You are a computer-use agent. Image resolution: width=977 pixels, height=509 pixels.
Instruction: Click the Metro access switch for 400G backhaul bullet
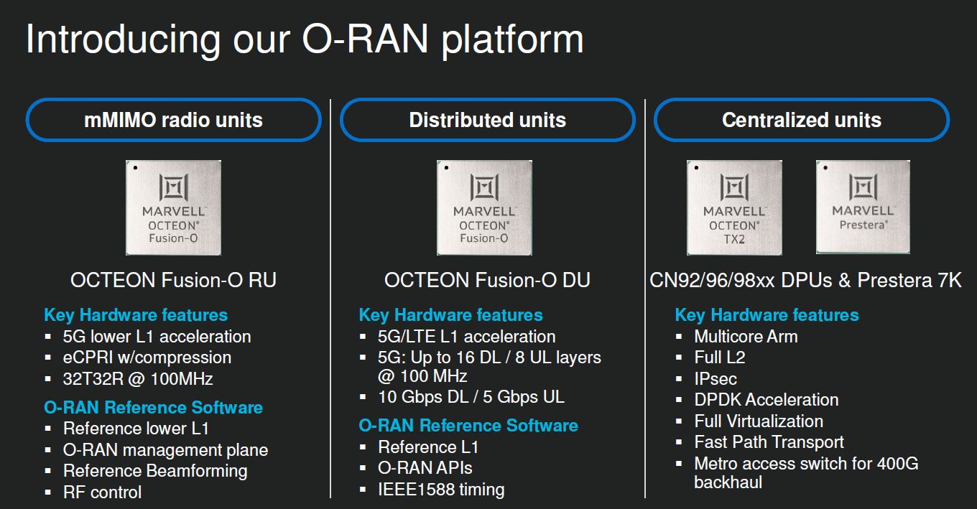(x=797, y=472)
